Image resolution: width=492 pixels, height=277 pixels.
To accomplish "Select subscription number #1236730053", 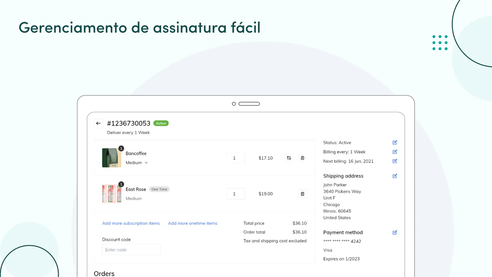I will pyautogui.click(x=129, y=123).
